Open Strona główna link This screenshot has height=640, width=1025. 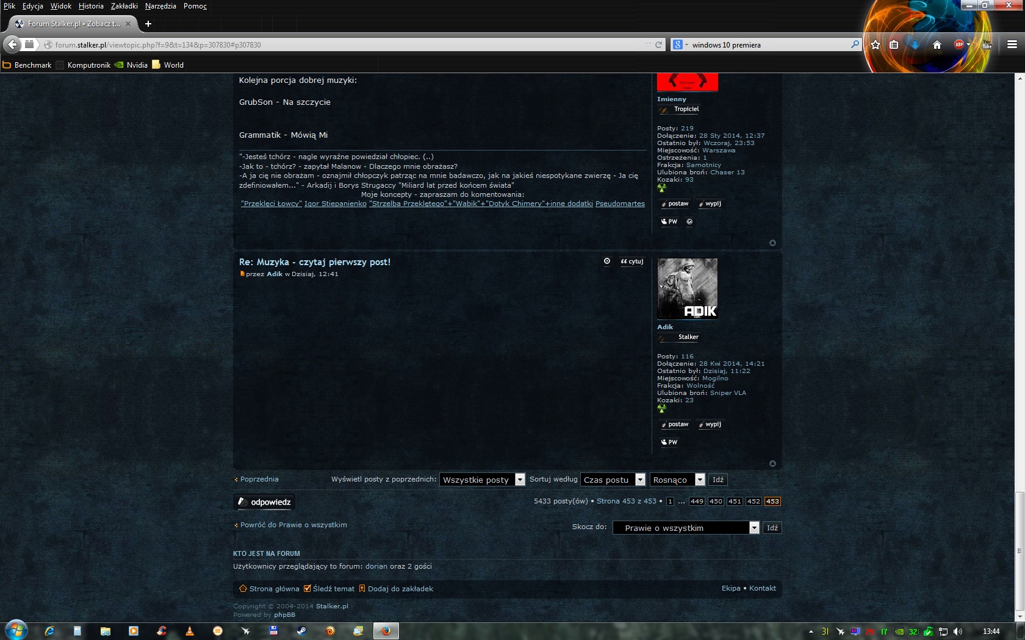270,589
